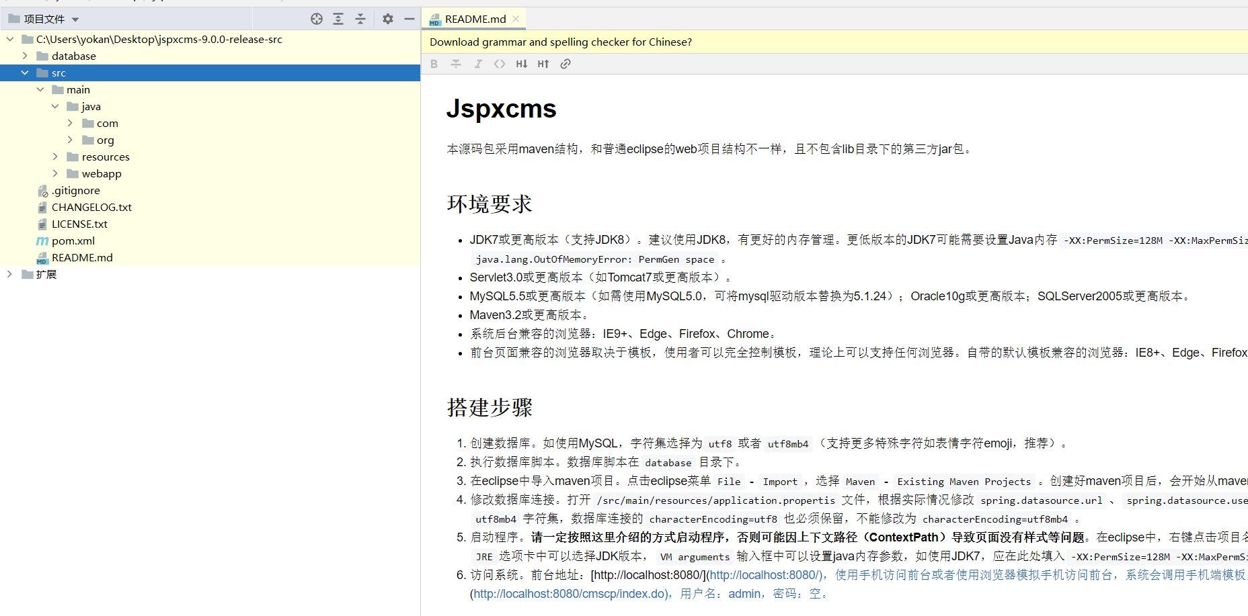Screen dimensions: 1248x616
Task: Click the expand all icon in project panel
Action: pyautogui.click(x=338, y=19)
